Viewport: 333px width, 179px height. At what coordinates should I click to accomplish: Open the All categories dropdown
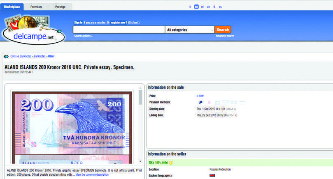coord(190,30)
